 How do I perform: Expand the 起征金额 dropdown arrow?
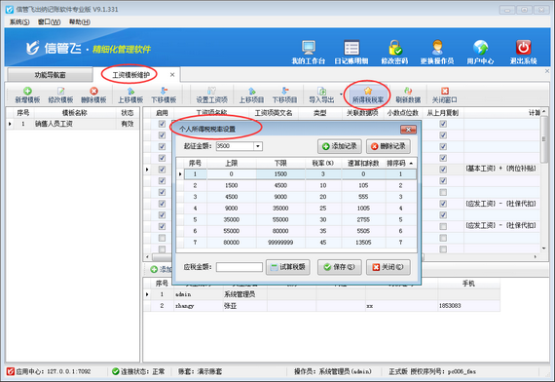click(x=258, y=146)
